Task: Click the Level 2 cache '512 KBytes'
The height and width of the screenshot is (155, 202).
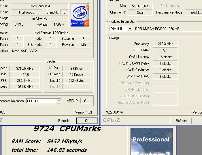Action: [x=76, y=81]
